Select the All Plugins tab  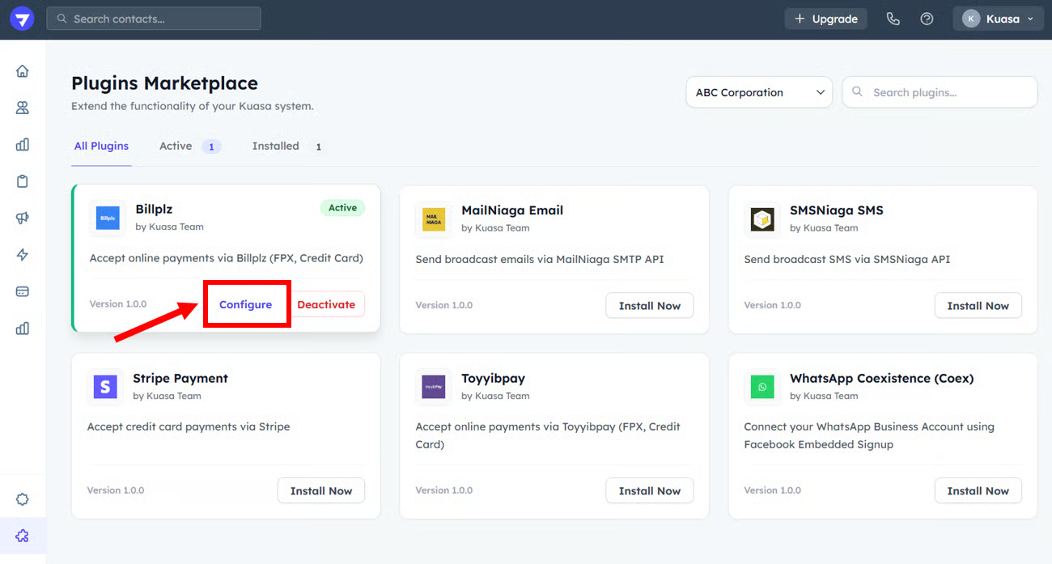coord(101,146)
